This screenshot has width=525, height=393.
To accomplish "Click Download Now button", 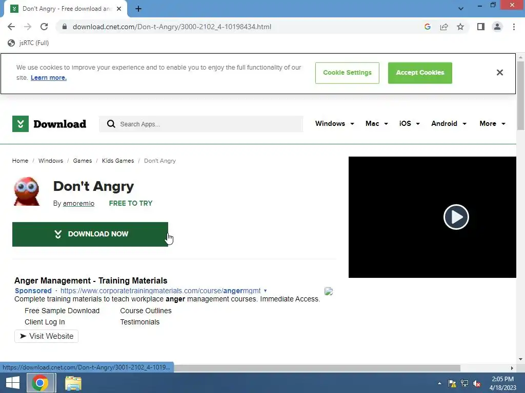I will coord(90,234).
